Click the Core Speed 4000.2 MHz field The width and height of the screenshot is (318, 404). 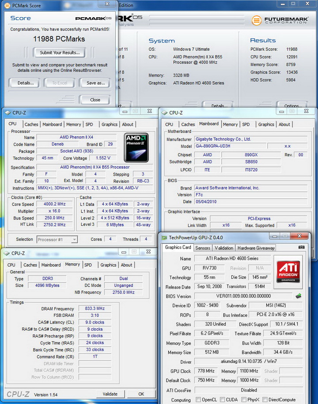tap(54, 204)
